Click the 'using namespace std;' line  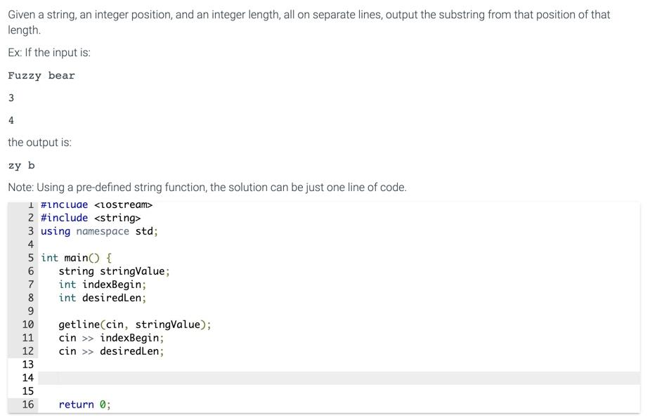click(x=99, y=231)
